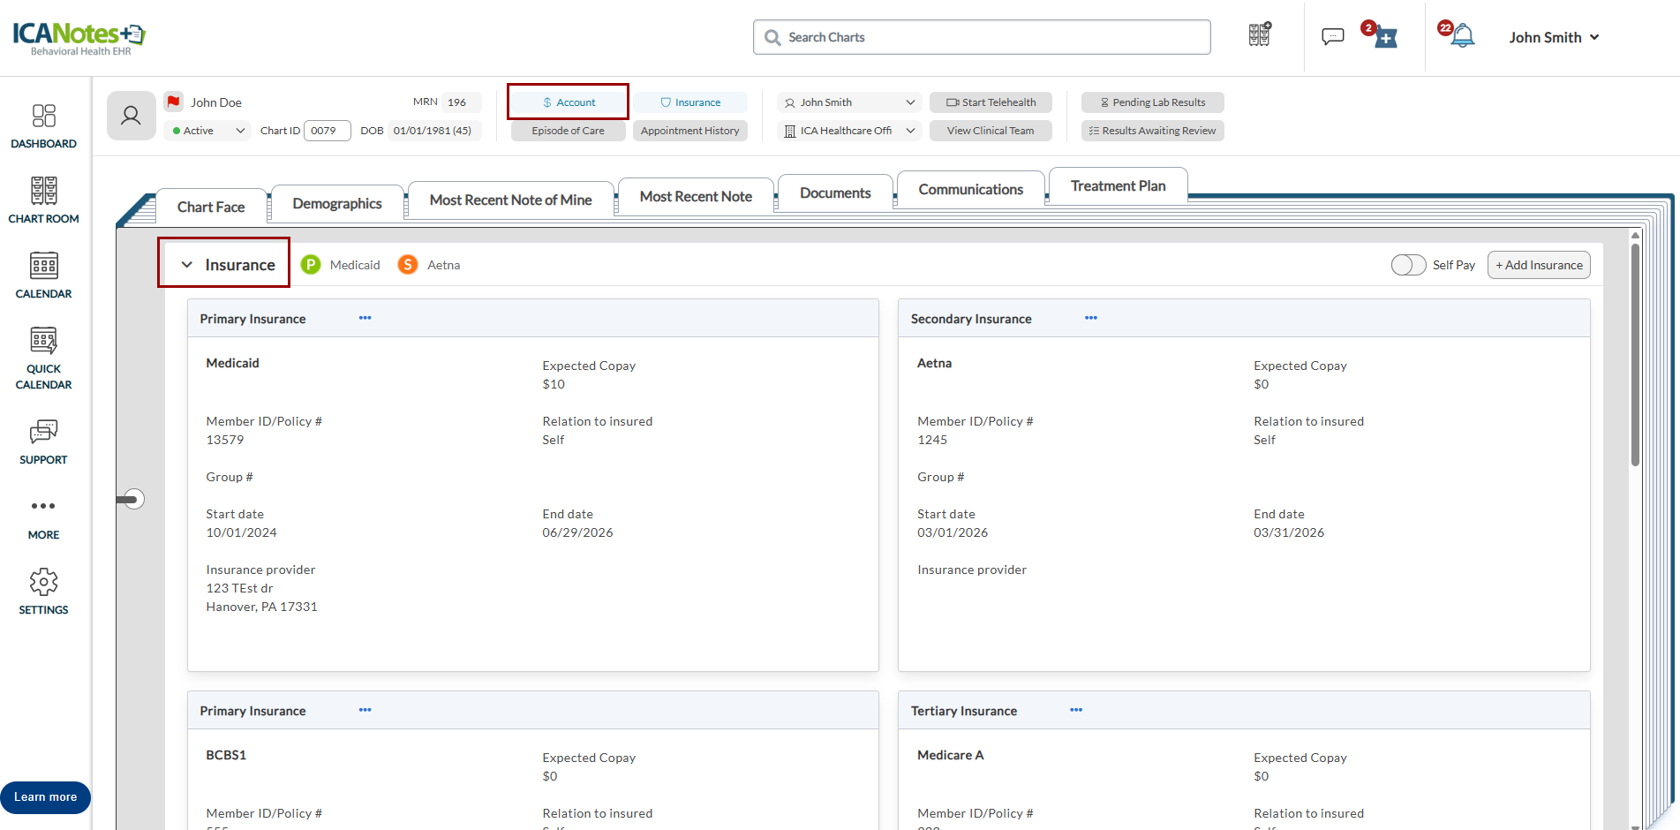Toggle the Self Pay switch
The height and width of the screenshot is (830, 1680).
[x=1408, y=265]
